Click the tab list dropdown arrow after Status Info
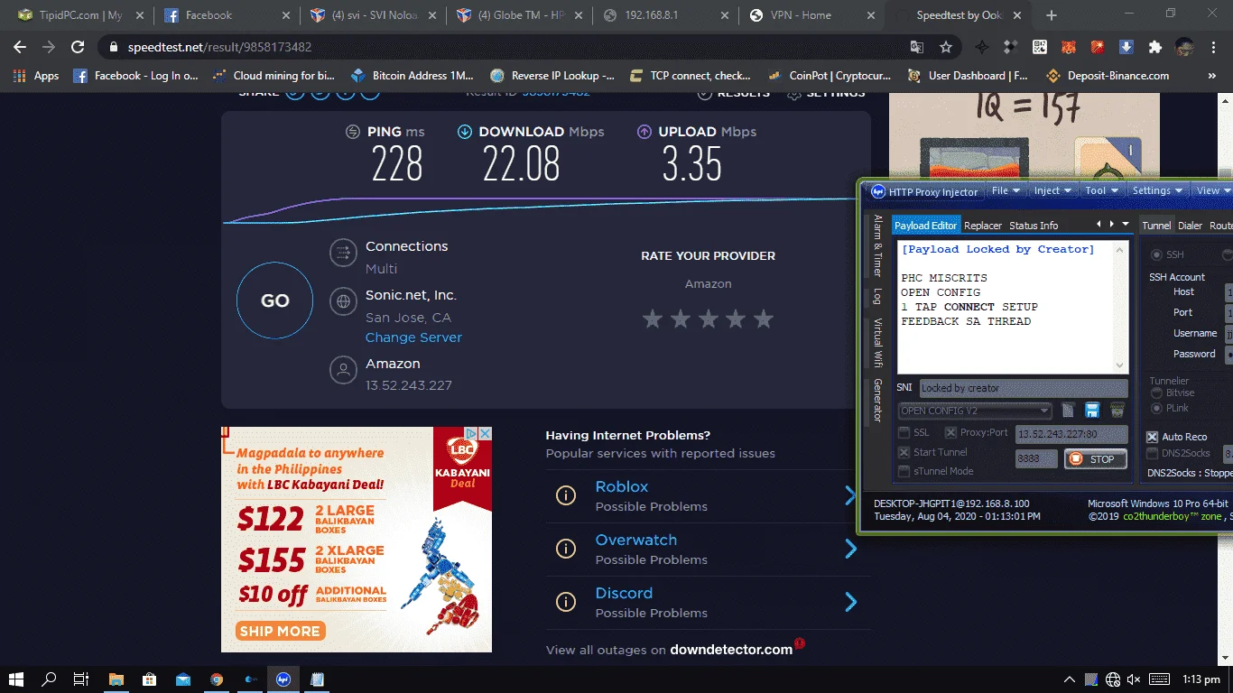 [1125, 224]
